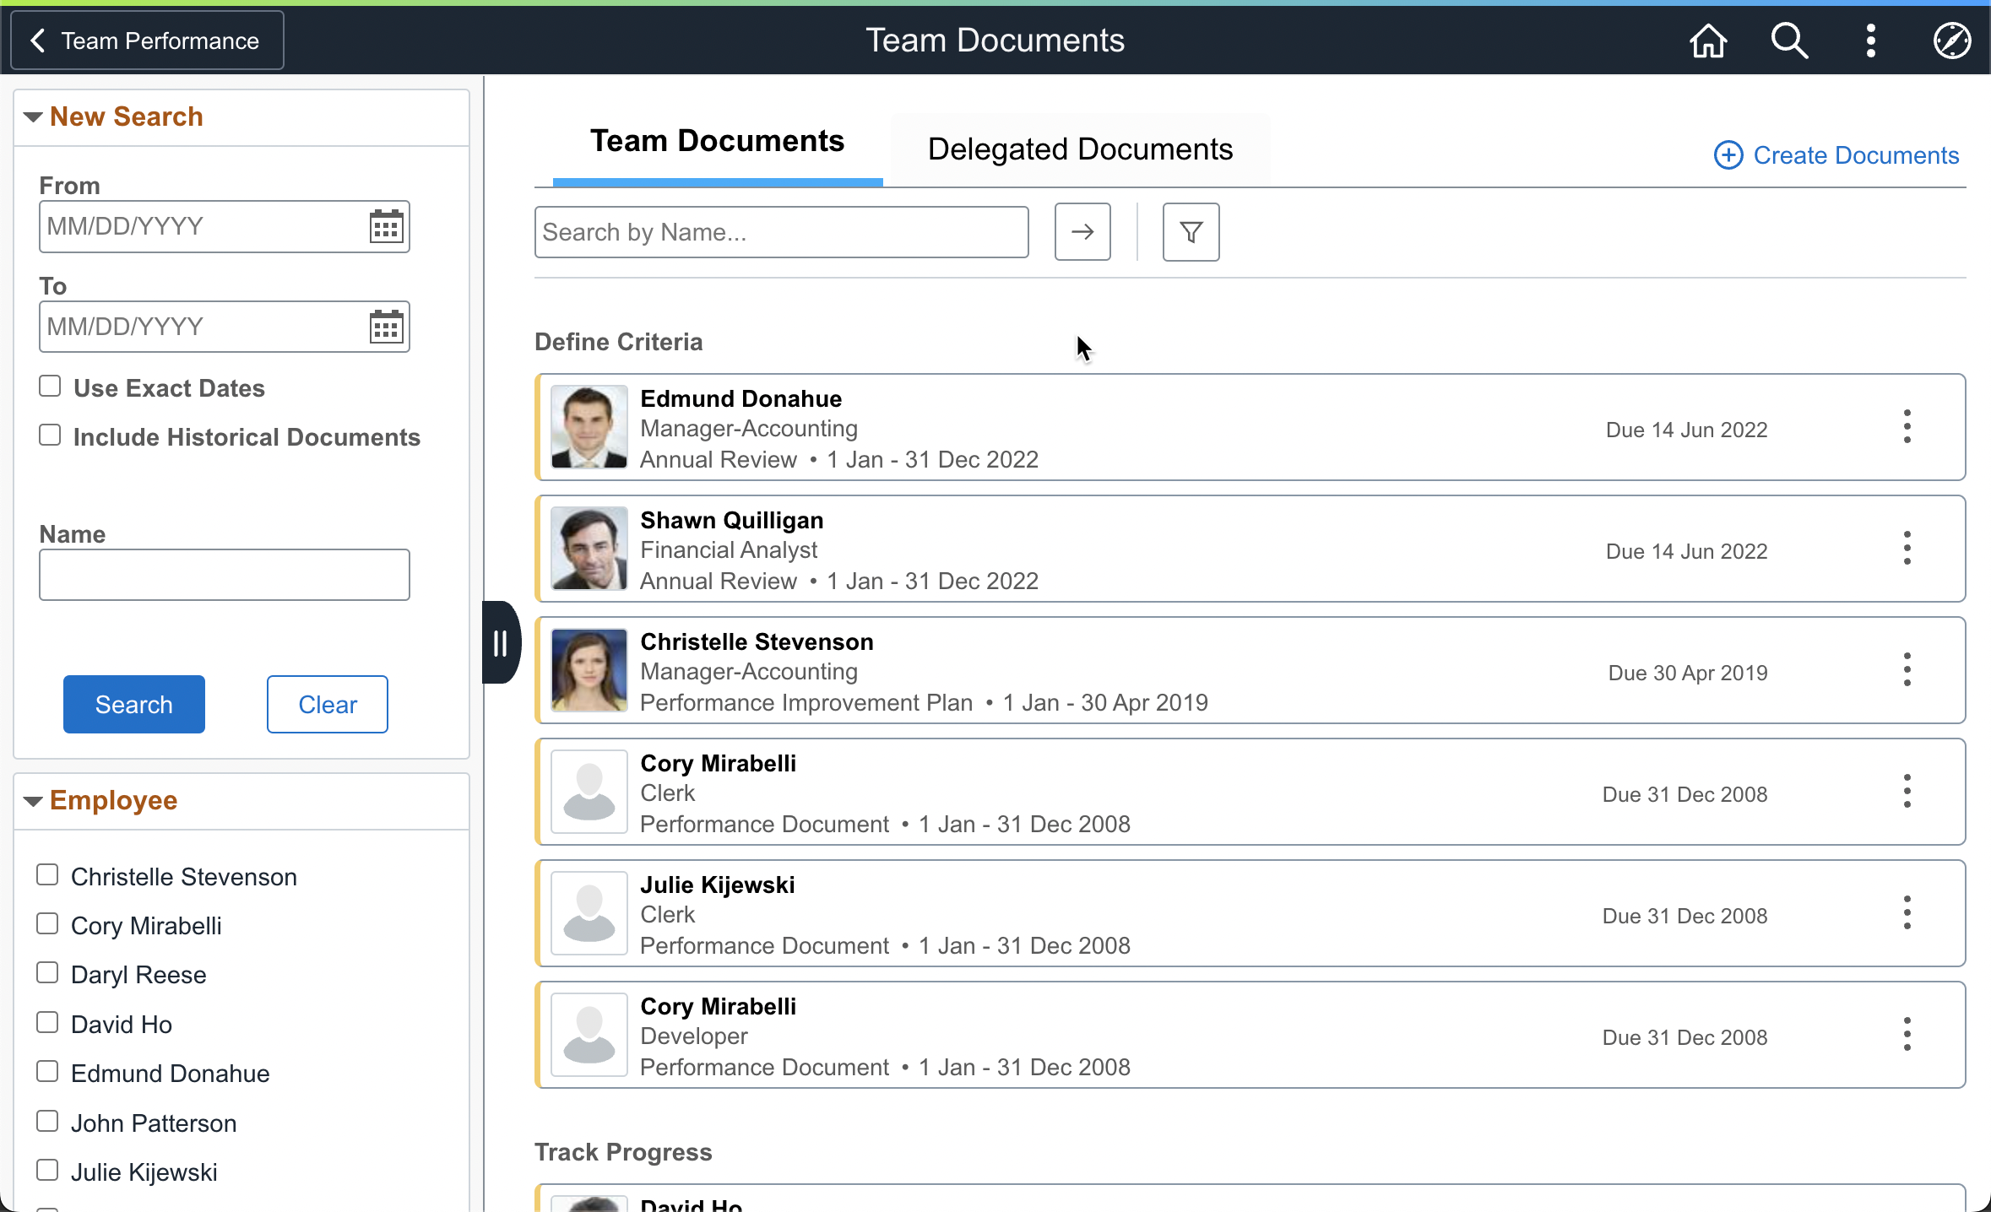
Task: Select the Team Documents tab
Action: point(717,142)
